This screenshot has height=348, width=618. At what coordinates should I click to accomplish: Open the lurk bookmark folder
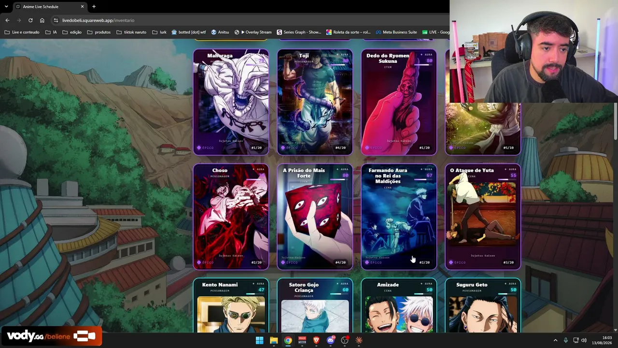click(x=159, y=32)
